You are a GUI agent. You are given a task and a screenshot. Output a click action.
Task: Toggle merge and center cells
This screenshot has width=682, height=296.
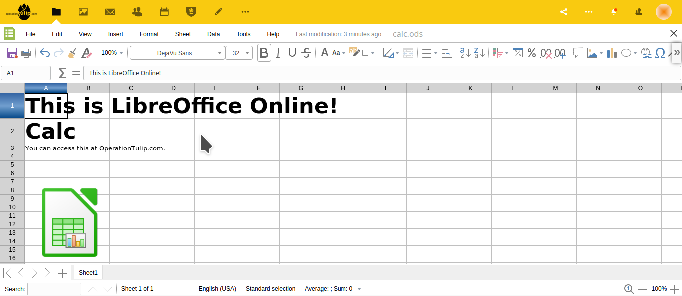click(x=408, y=53)
